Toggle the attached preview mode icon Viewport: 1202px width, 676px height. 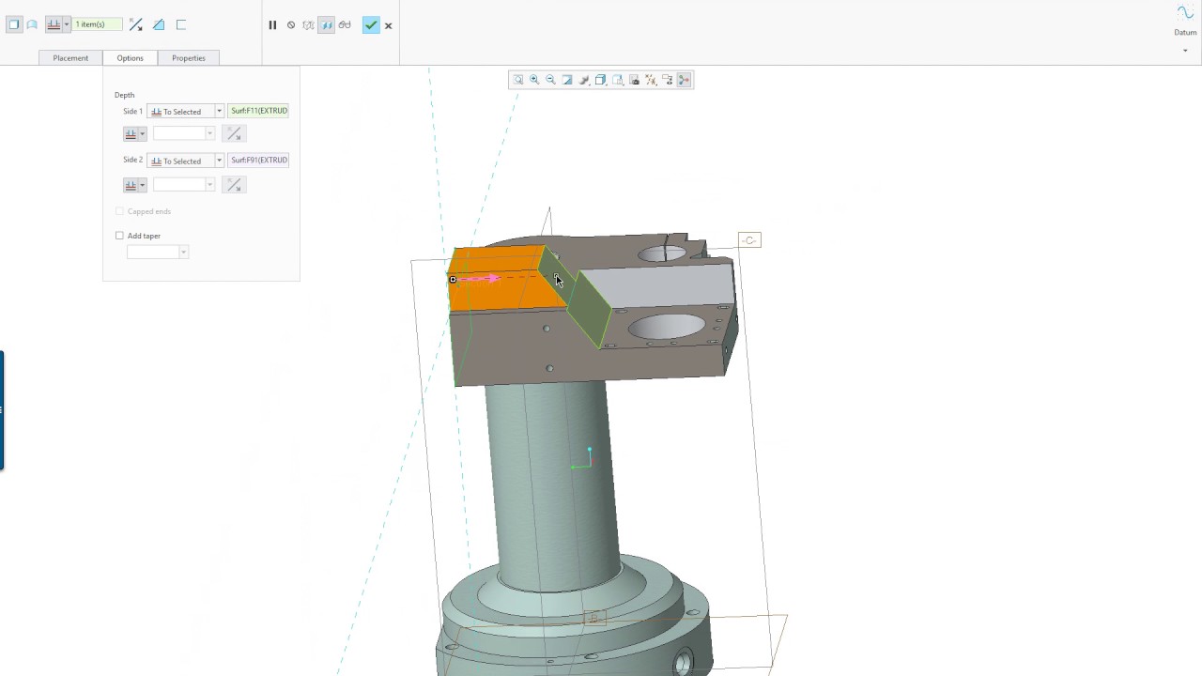(x=326, y=25)
